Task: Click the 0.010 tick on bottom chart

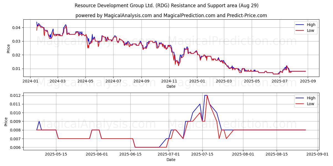Action: [x=15, y=113]
